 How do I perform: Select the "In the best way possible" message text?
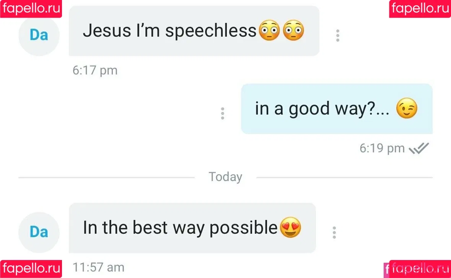pyautogui.click(x=180, y=228)
